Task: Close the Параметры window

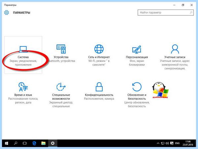Action: 191,5
